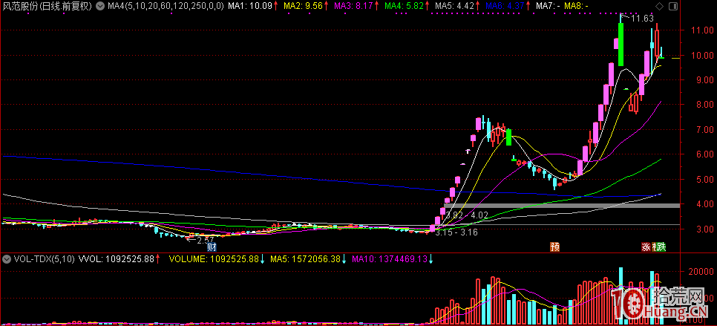Viewport: 717px width, 326px height.
Task: Select the MA4(5,10,20,60,120,250,0,0) indicator label
Action: (x=166, y=7)
